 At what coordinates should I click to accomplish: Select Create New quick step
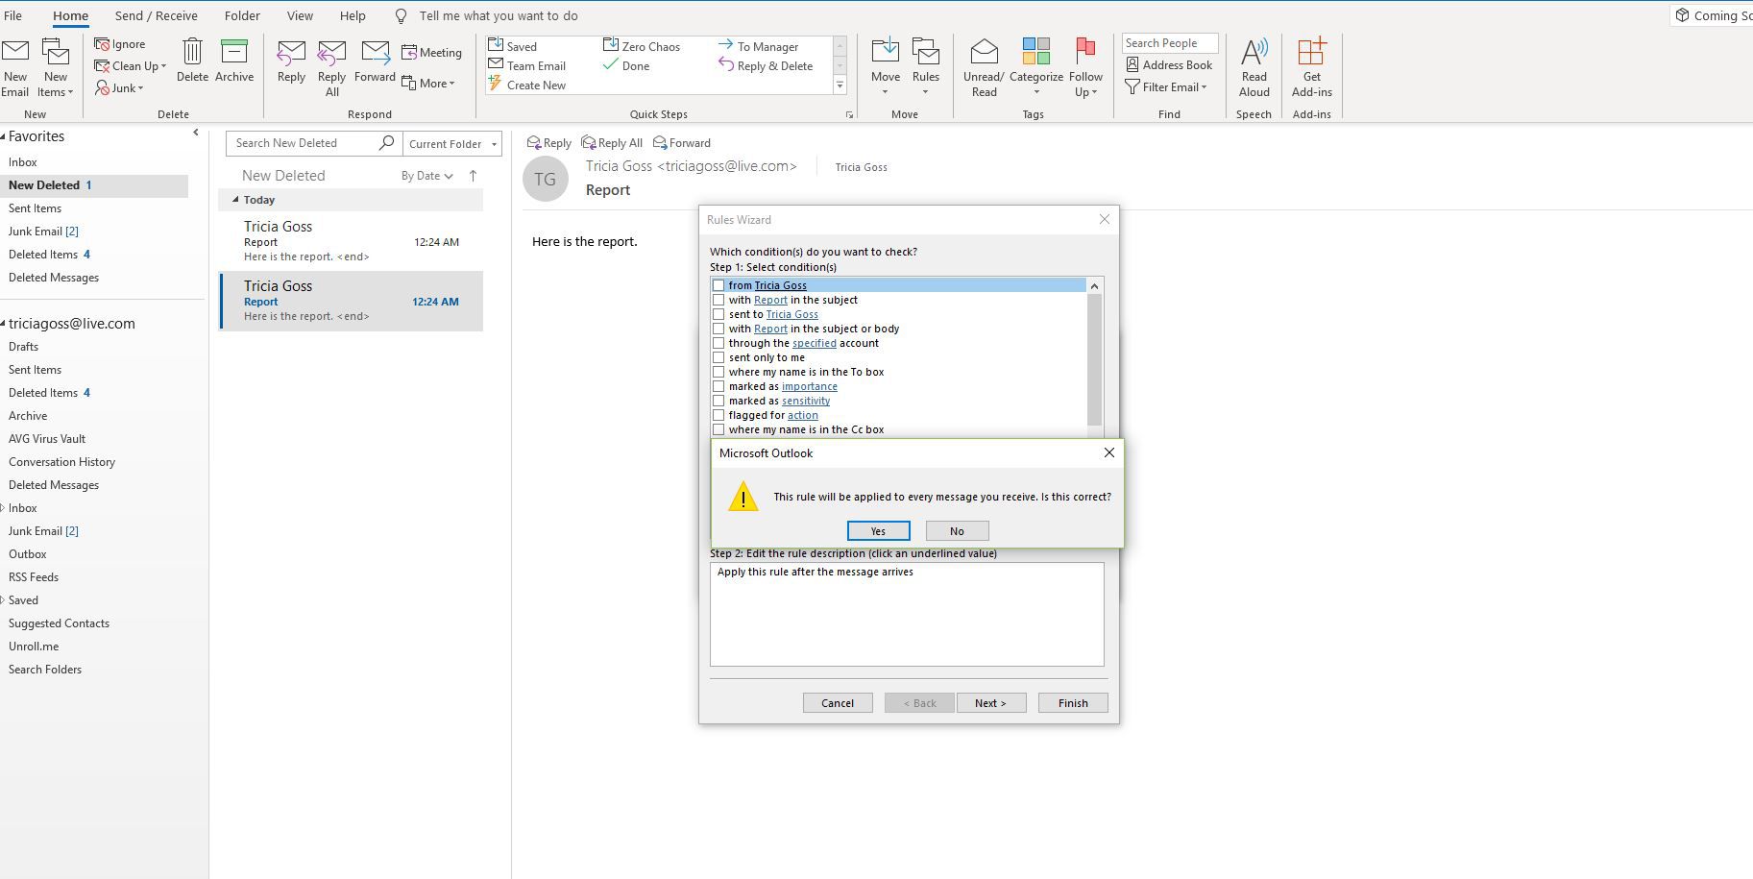[x=527, y=85]
